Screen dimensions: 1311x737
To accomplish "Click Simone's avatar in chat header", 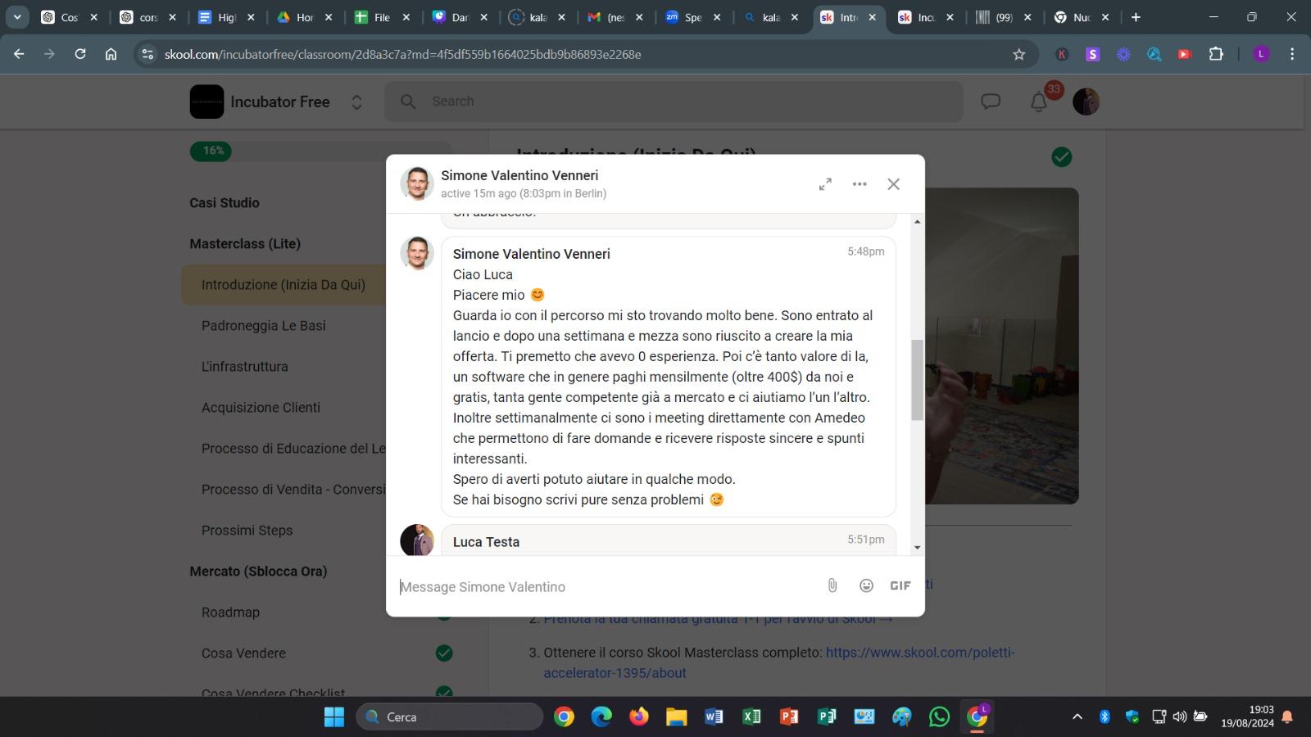I will (417, 183).
